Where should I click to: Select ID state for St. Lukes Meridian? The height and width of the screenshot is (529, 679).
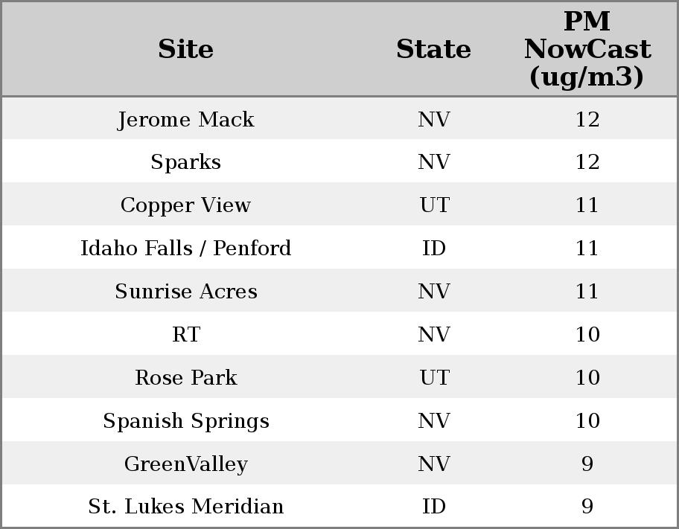(434, 507)
